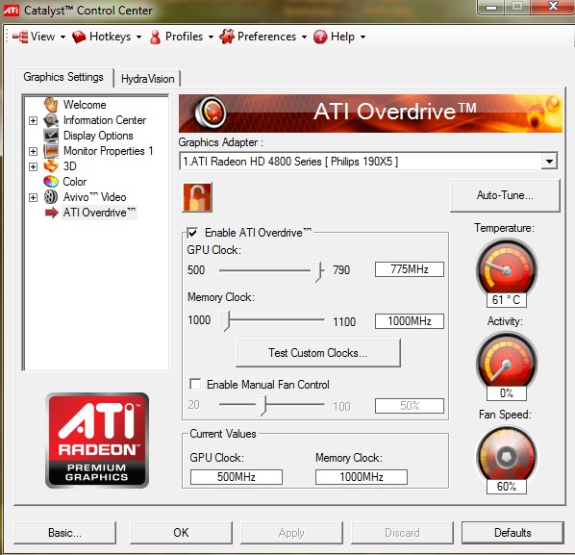Screen dimensions: 575x555
Task: Click the Auto-Tune button
Action: point(505,195)
